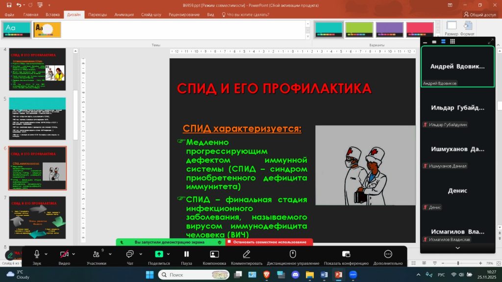The height and width of the screenshot is (282, 502).
Task: Select the purple color variant swatch
Action: [x=390, y=30]
